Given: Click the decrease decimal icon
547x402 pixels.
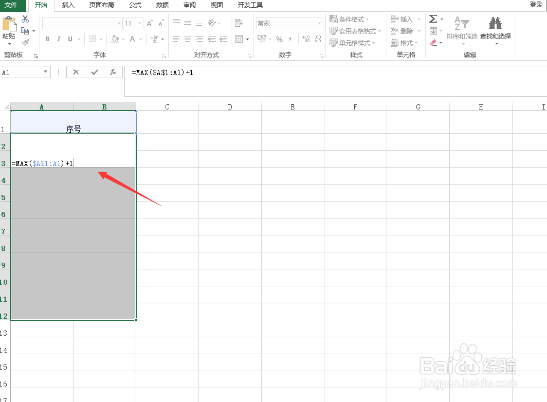Looking at the screenshot, I should point(318,39).
